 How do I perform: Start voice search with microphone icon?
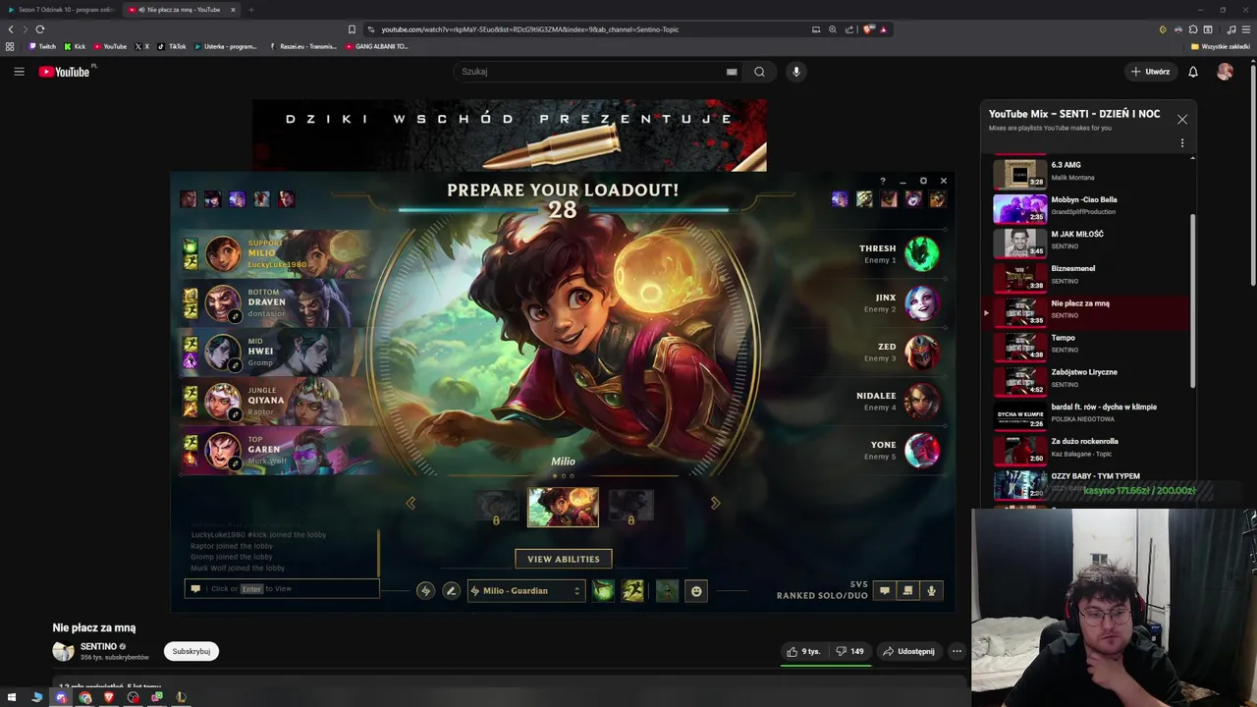(x=796, y=72)
